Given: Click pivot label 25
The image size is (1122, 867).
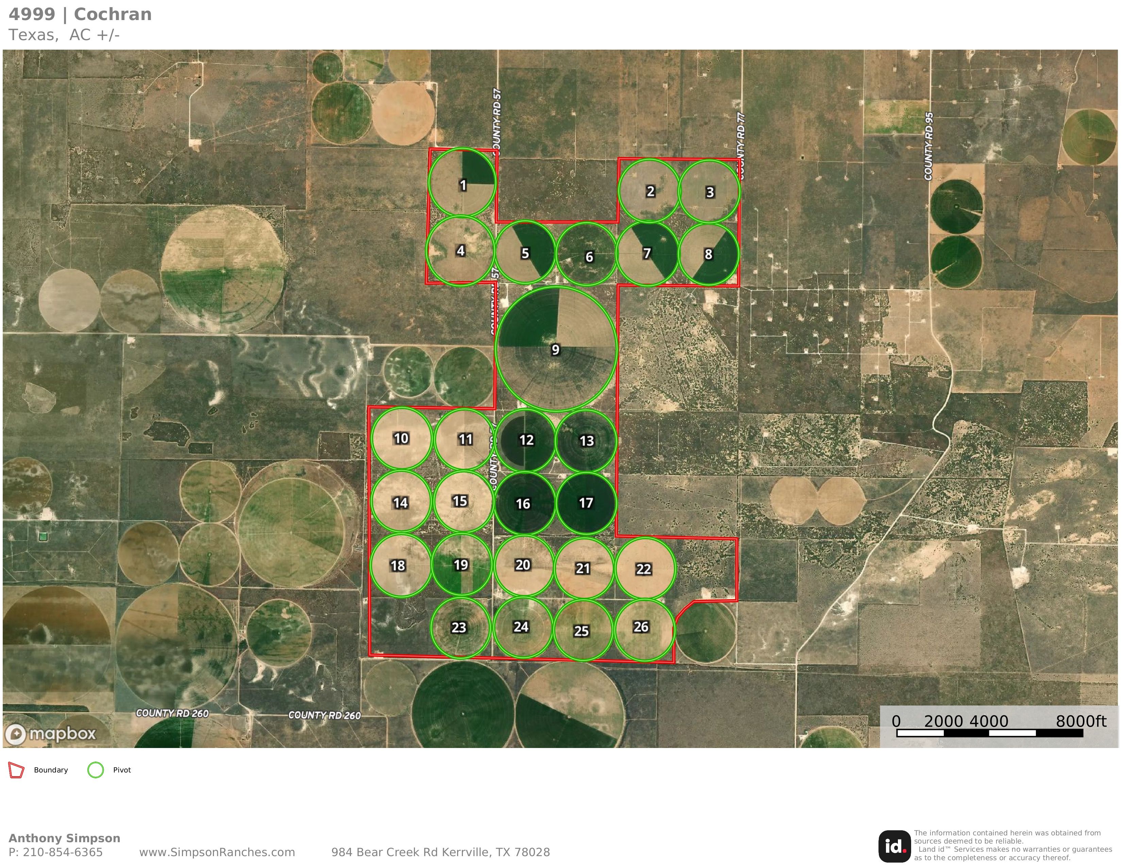Looking at the screenshot, I should pyautogui.click(x=581, y=631).
